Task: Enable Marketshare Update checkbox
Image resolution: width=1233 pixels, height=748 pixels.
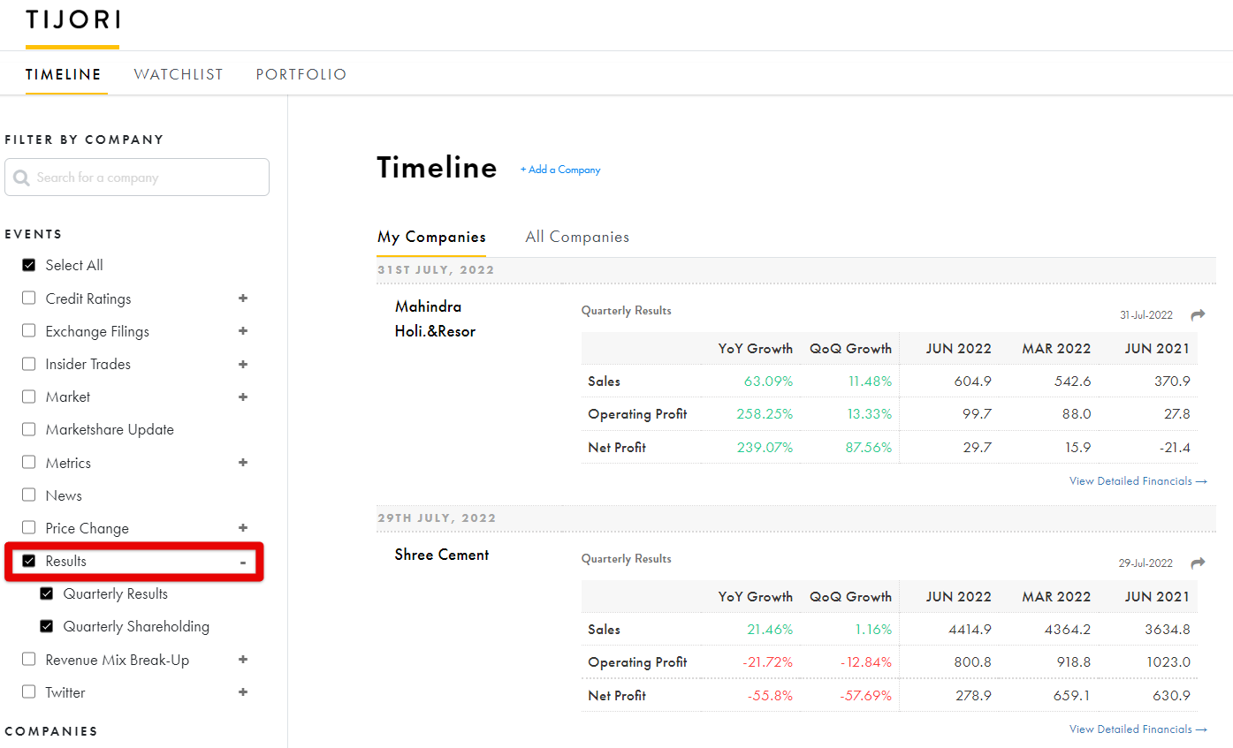Action: [x=29, y=429]
